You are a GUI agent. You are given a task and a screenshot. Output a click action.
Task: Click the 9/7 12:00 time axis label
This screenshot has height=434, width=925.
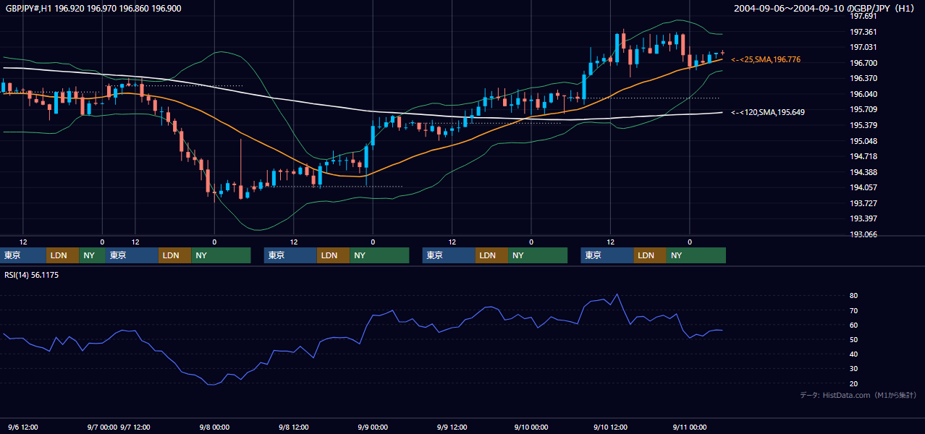(135, 427)
